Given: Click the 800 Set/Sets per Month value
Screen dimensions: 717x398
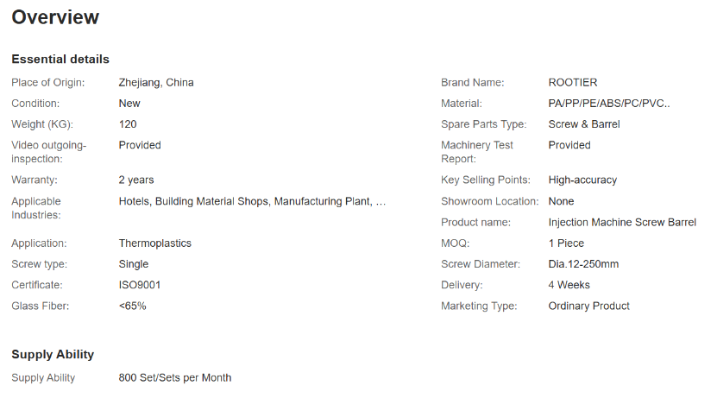Looking at the screenshot, I should [175, 378].
